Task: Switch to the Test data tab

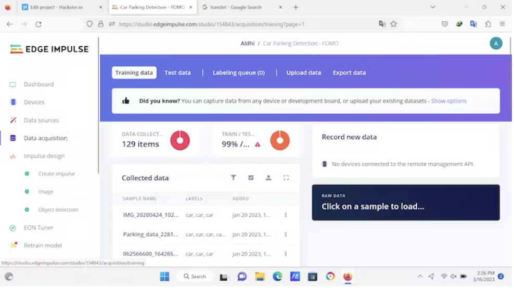Action: pyautogui.click(x=177, y=73)
